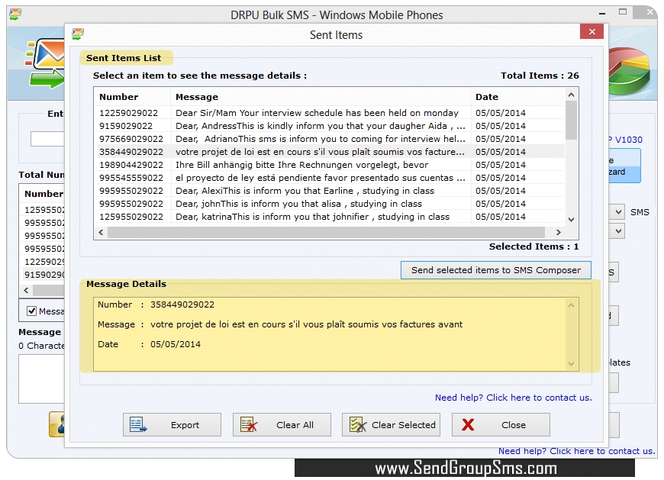Click Message Details scroll up arrow
Viewport: 664px width, 480px height.
(x=571, y=305)
